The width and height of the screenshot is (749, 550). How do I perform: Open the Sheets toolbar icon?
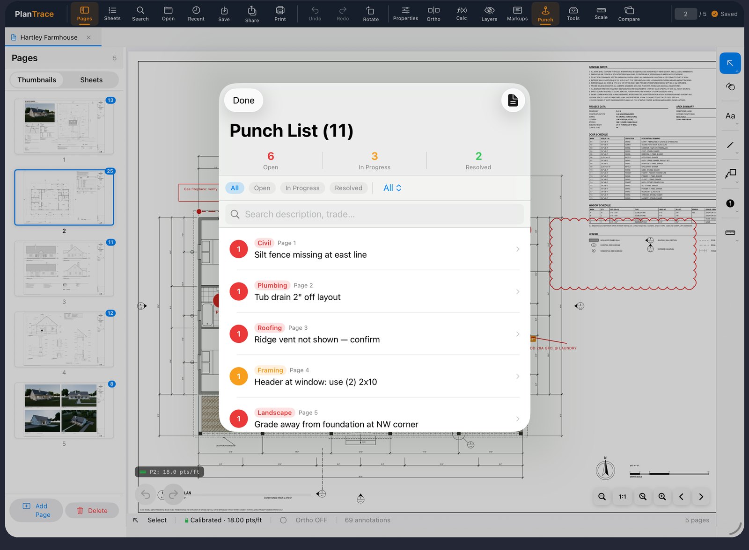pyautogui.click(x=112, y=14)
